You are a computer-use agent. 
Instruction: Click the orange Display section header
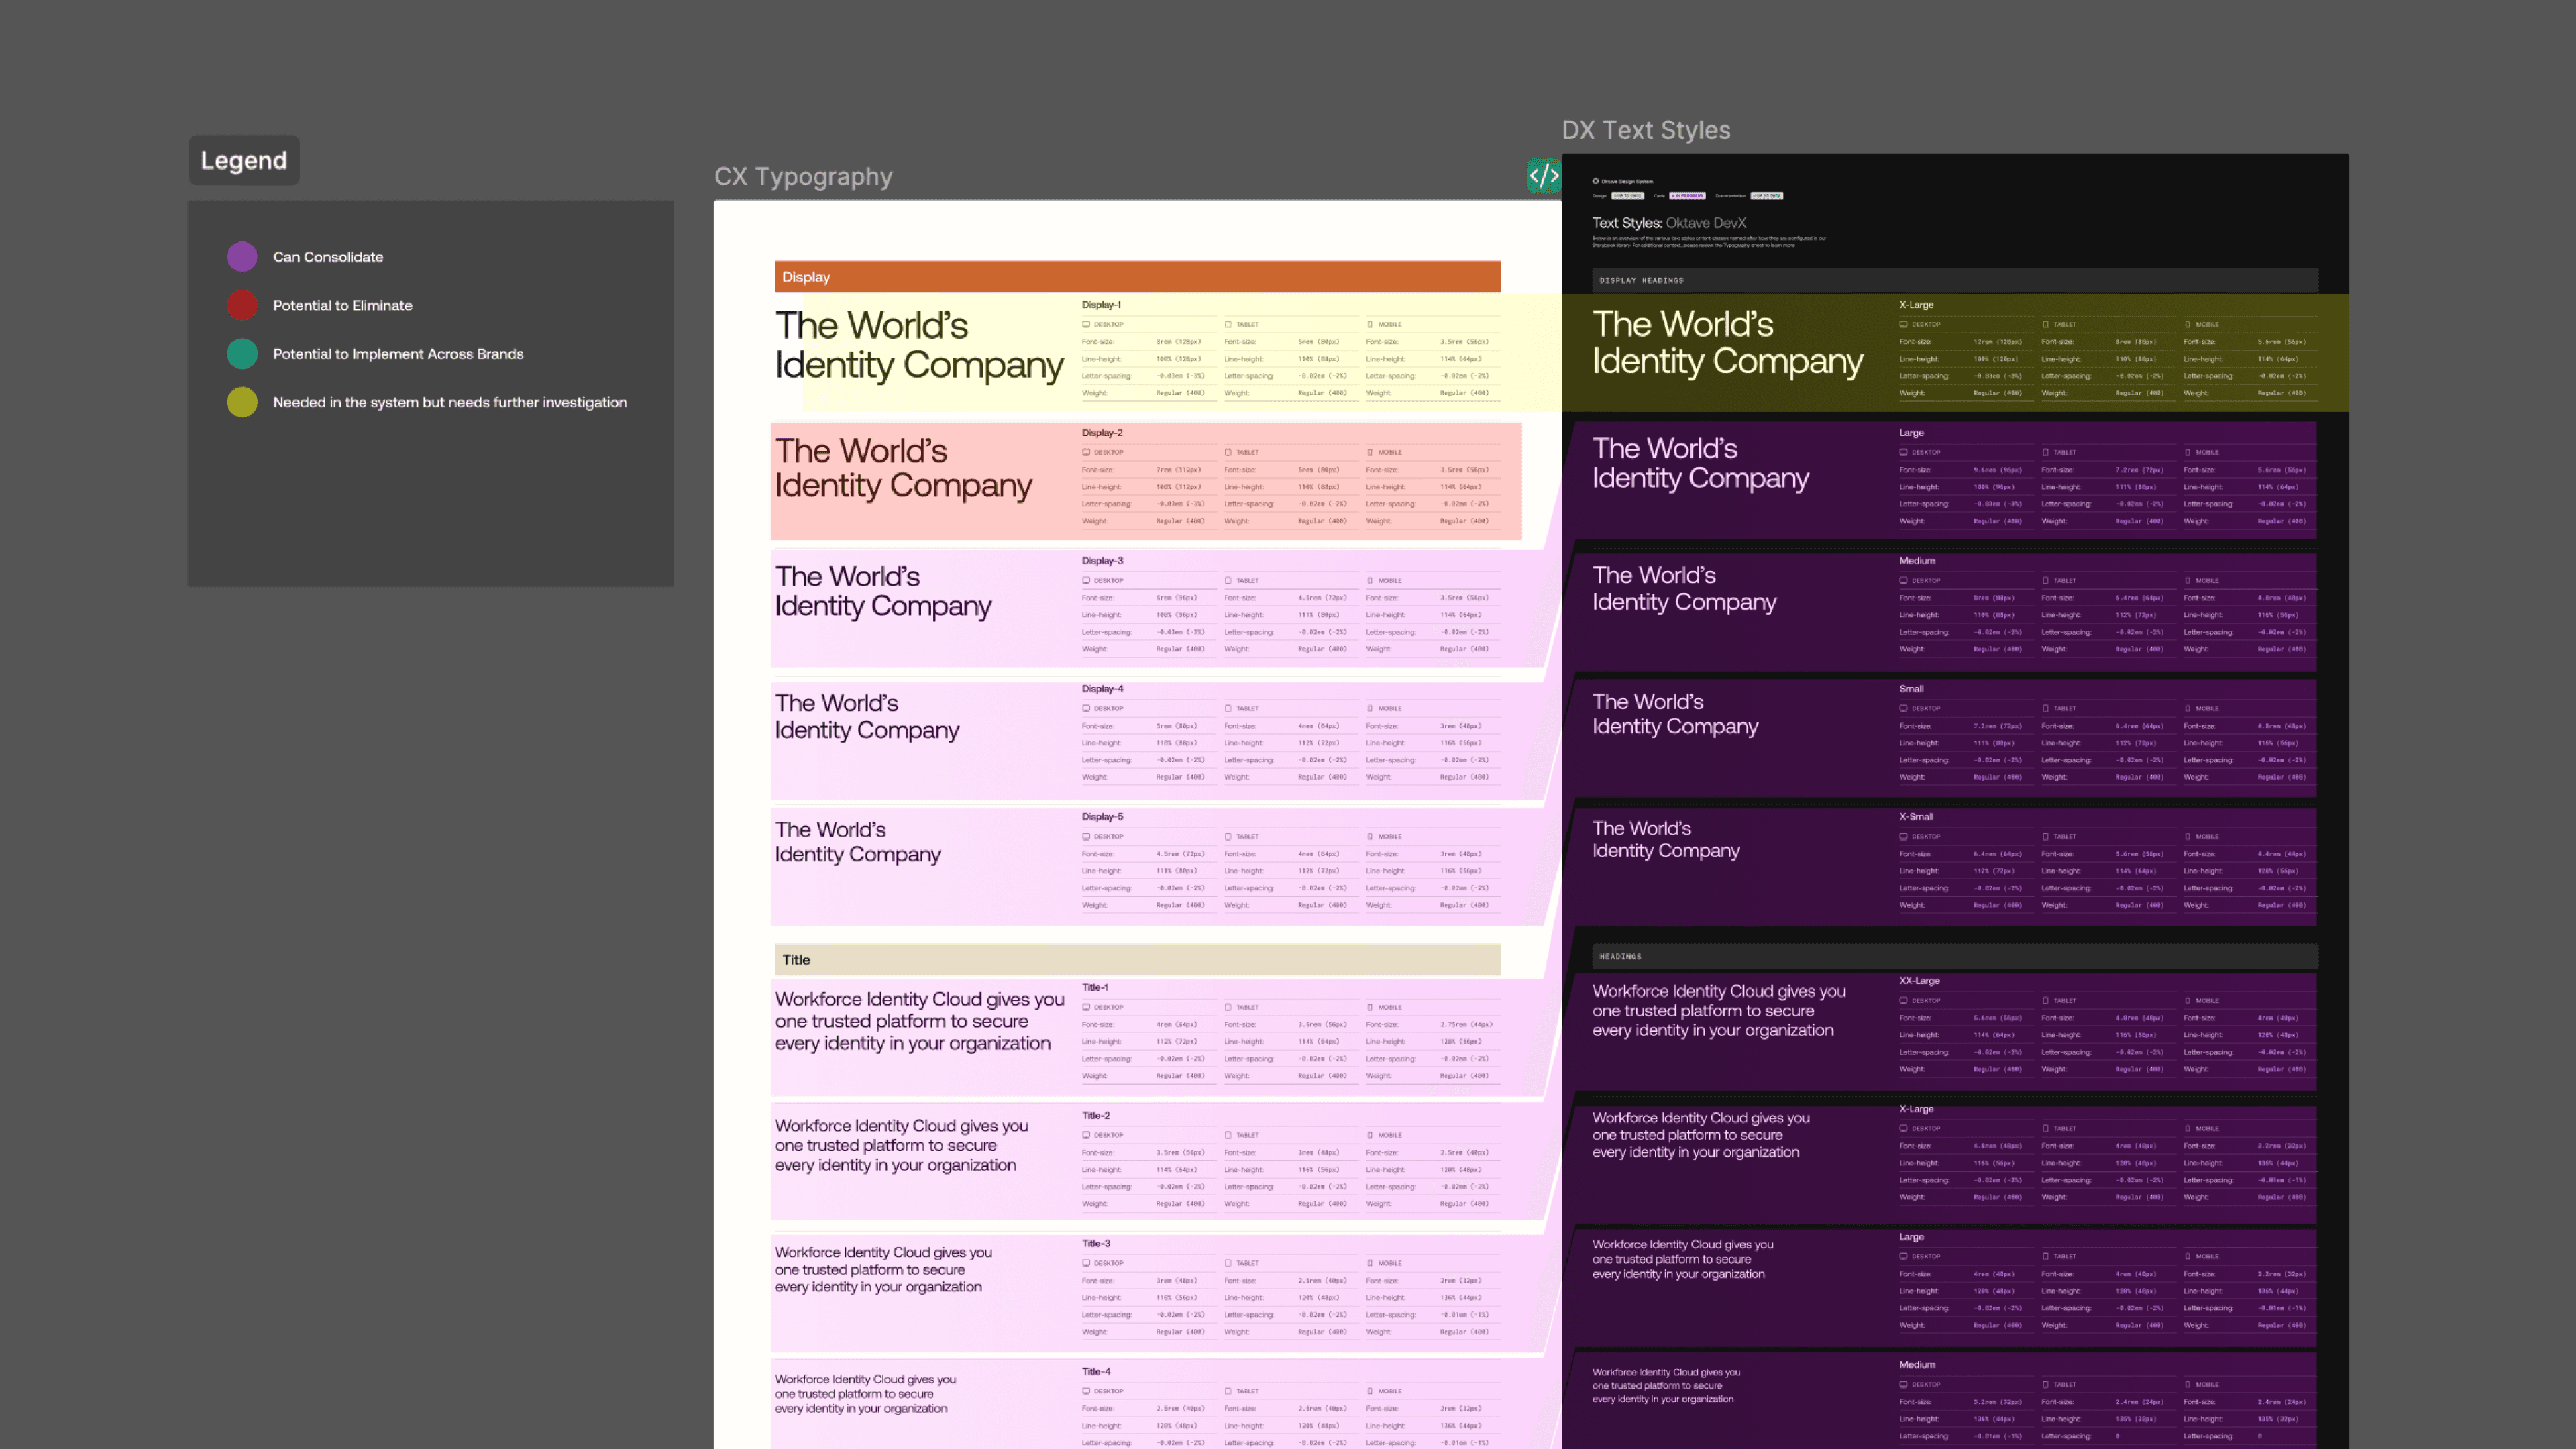point(1137,277)
